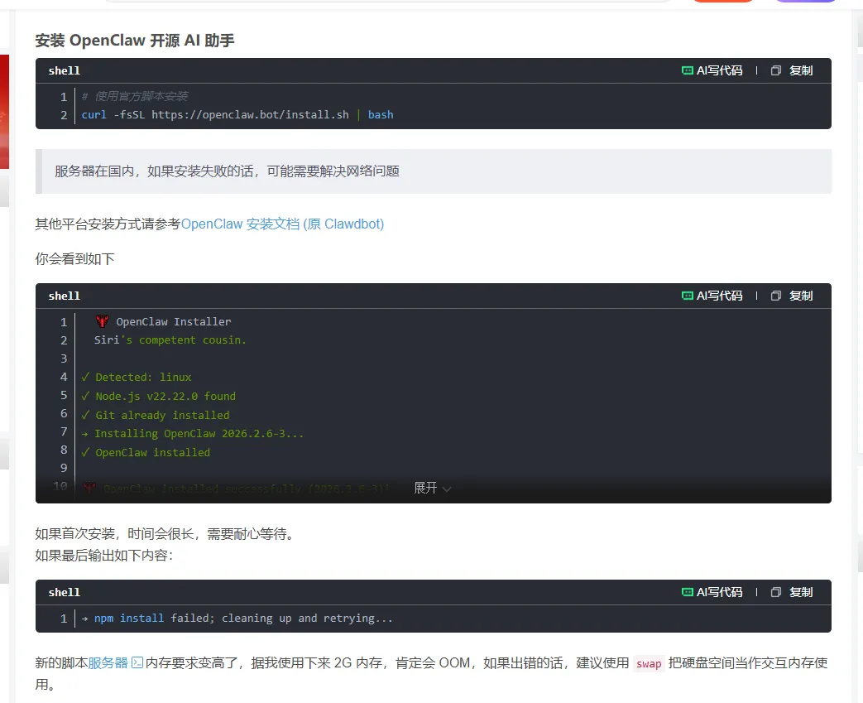
Task: Click the note about 服务器在国内 network issues
Action: 227,171
